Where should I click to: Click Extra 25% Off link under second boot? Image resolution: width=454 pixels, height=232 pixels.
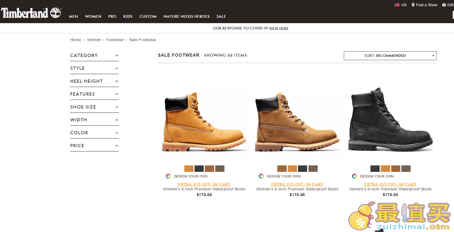coord(297,184)
